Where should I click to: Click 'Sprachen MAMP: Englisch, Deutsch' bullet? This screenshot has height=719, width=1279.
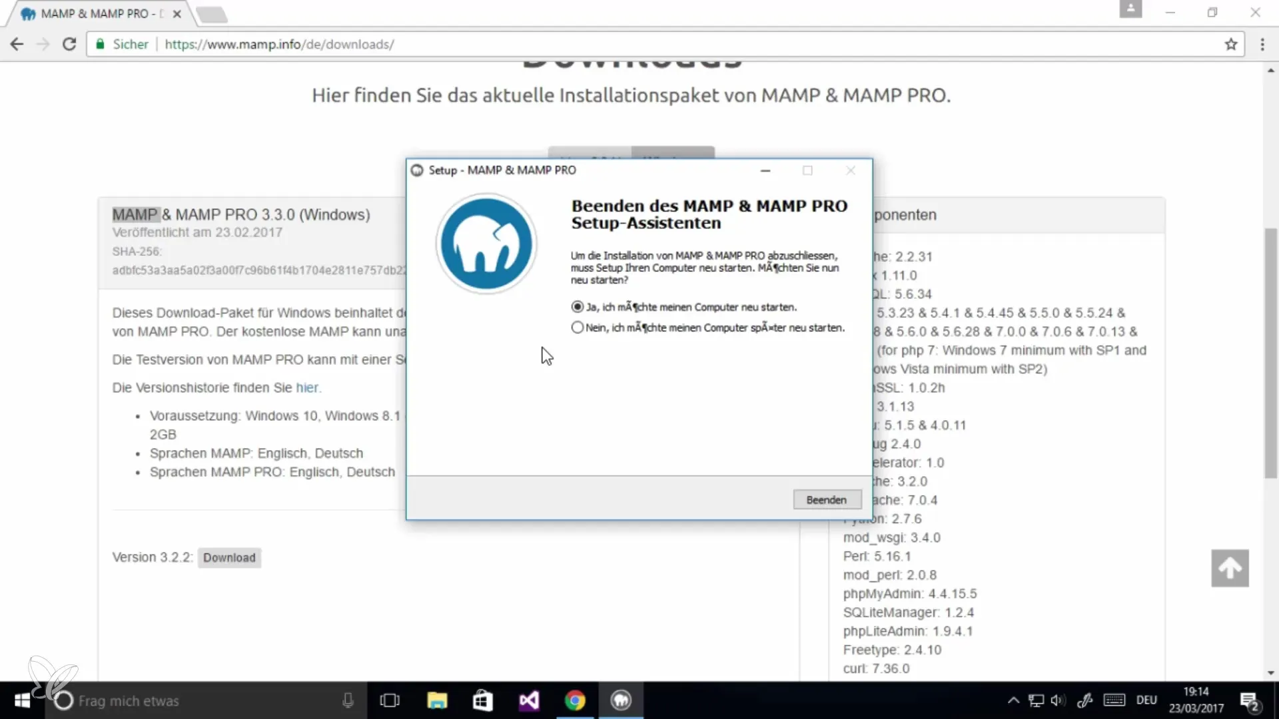pos(256,453)
